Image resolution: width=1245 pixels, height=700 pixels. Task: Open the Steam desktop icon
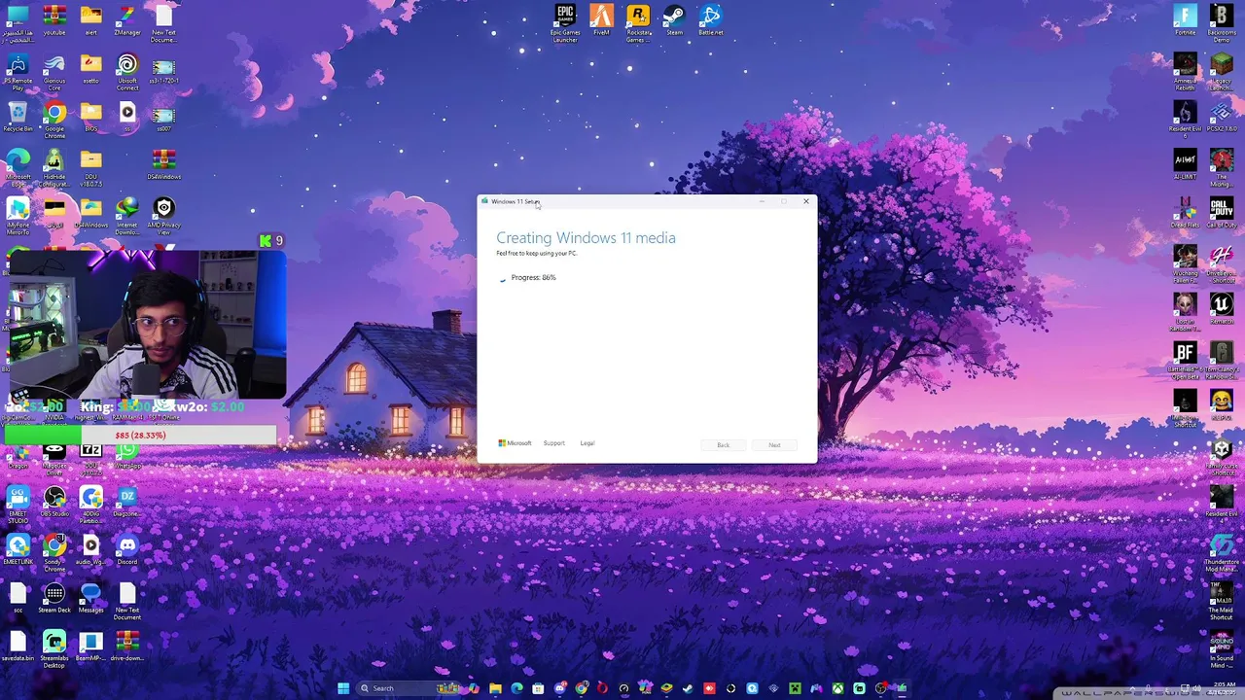tap(674, 20)
